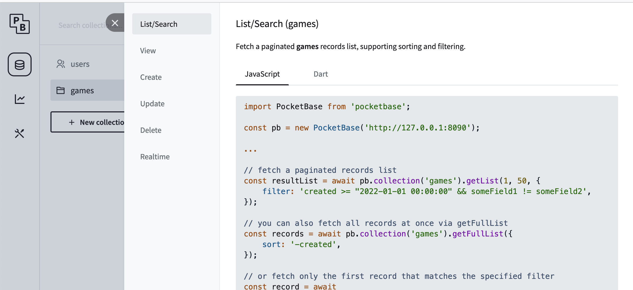Select the Delete API tab
The image size is (633, 290).
point(172,130)
